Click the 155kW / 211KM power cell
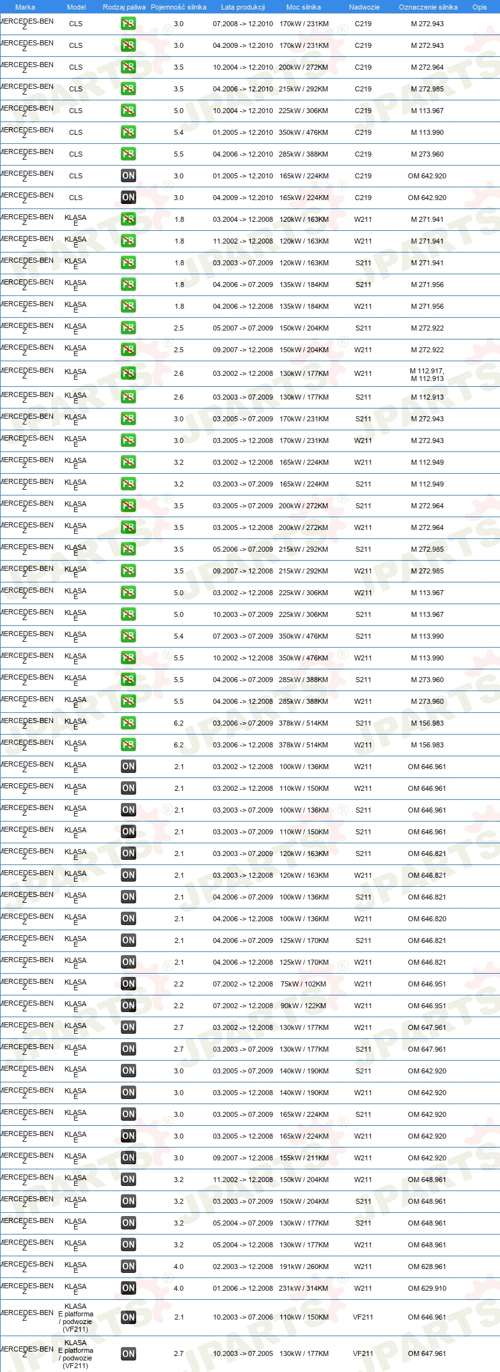Image resolution: width=500 pixels, height=1372 pixels. point(304,1158)
